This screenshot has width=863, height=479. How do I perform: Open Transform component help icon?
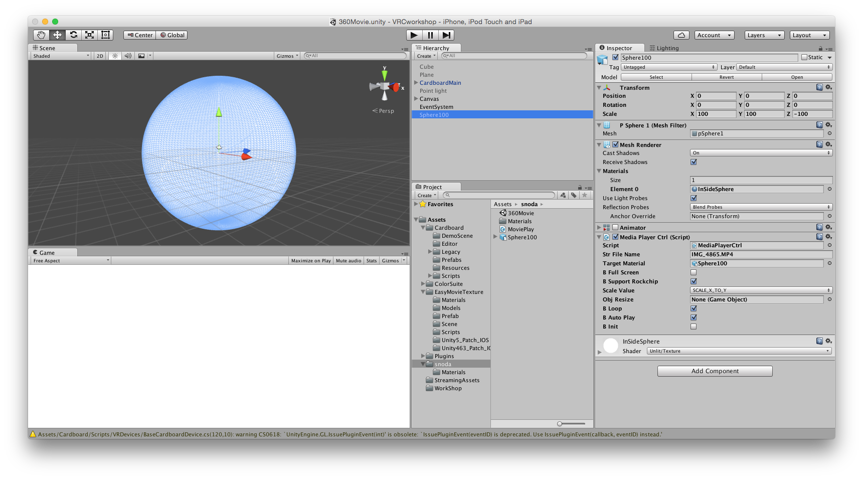click(819, 87)
